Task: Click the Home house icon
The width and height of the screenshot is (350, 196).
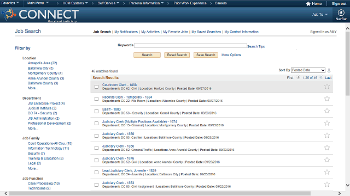Action: [308, 4]
